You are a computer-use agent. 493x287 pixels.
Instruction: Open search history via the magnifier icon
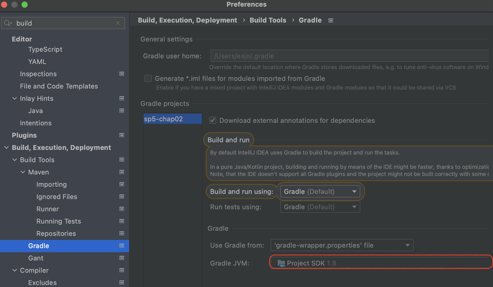(x=8, y=23)
